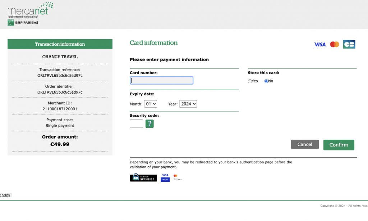This screenshot has width=368, height=221.
Task: Choose No for Store this card
Action: point(266,81)
